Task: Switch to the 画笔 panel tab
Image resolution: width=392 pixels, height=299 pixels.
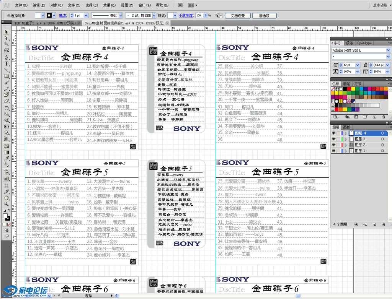Action: 346,84
